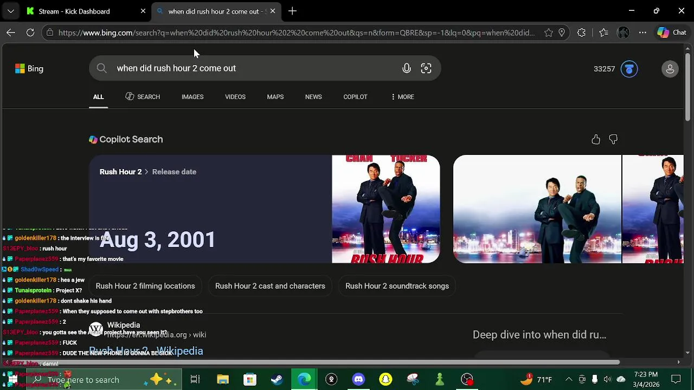This screenshot has height=390, width=694.
Task: Select Rush Hour 2 filming locations chip
Action: pos(145,286)
